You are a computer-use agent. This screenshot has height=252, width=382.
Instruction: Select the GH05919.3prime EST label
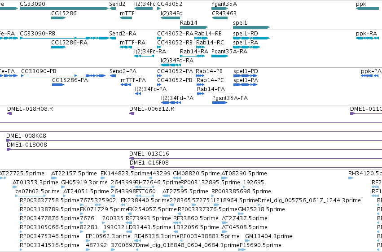[x=84, y=182]
